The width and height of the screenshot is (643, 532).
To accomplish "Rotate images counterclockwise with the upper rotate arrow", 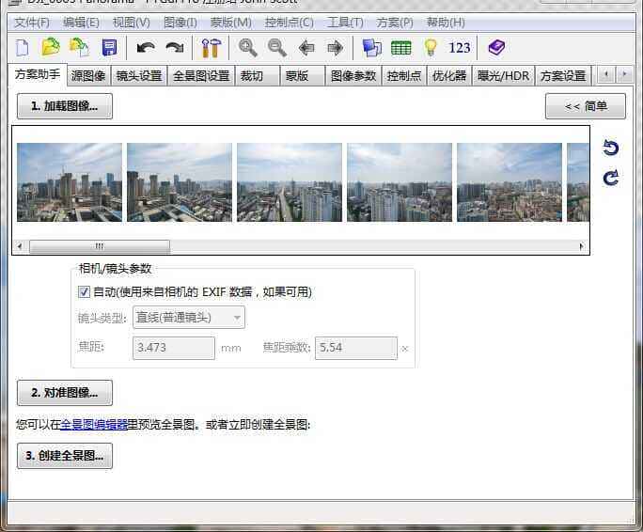I will 611,149.
